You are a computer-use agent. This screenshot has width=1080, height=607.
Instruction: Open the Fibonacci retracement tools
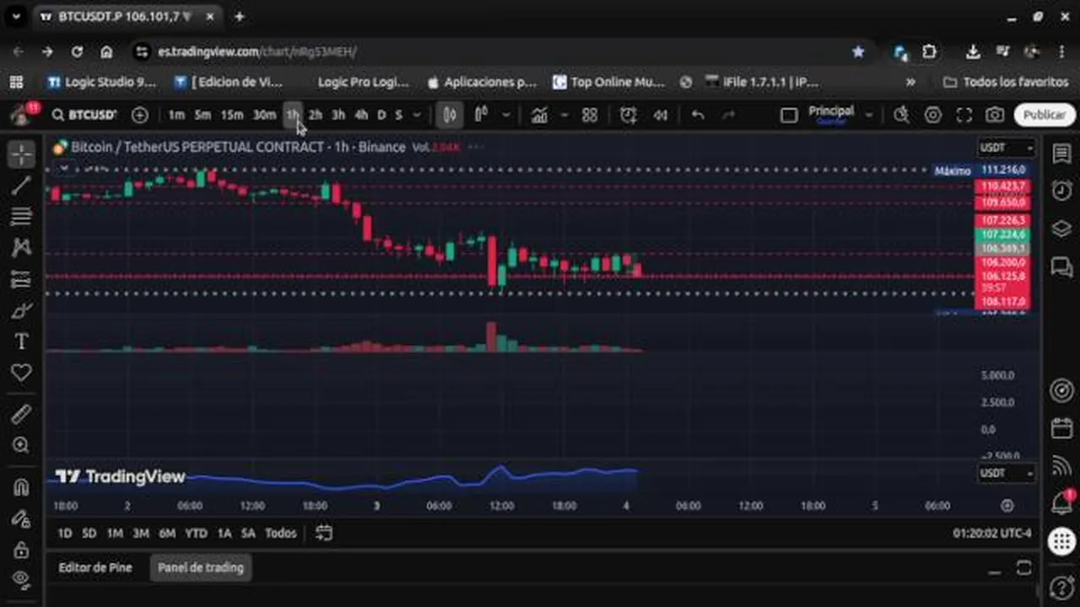point(21,217)
